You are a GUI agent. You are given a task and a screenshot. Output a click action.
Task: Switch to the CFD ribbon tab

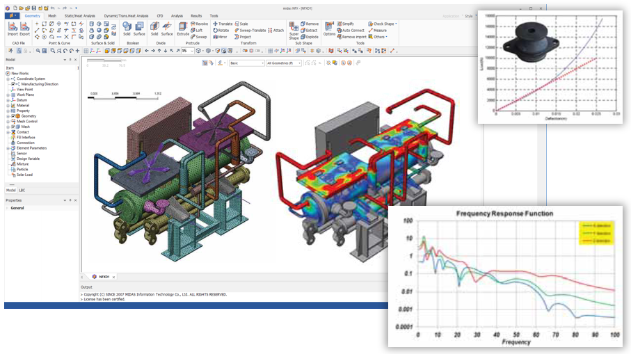coord(160,16)
